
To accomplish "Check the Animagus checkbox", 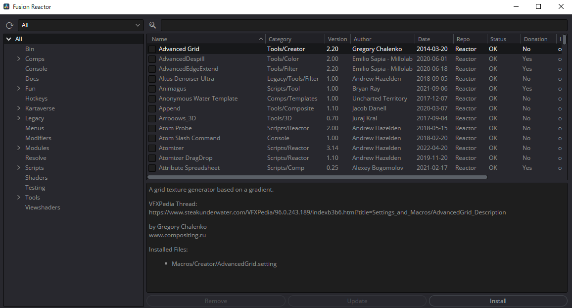I will (152, 89).
